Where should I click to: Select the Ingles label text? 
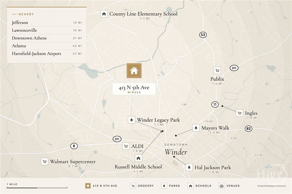251,113
